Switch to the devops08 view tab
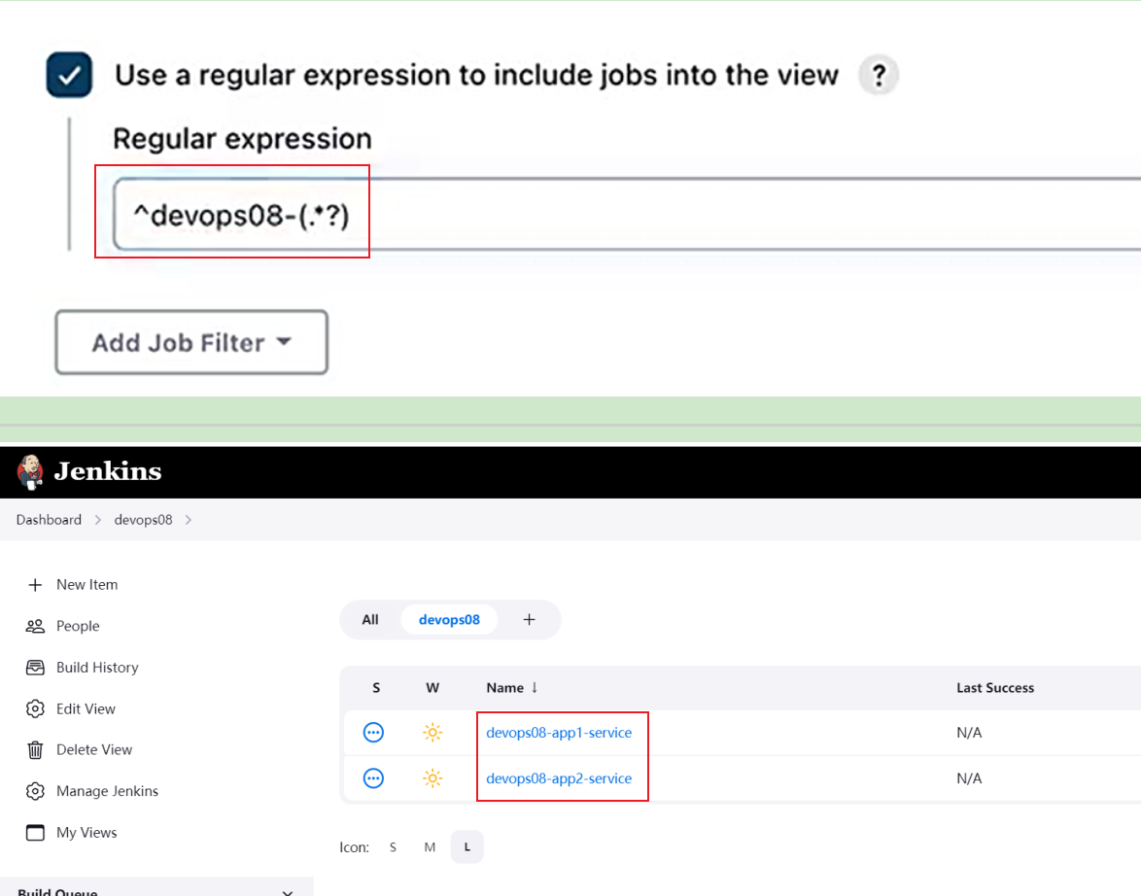The height and width of the screenshot is (896, 1141). [449, 619]
